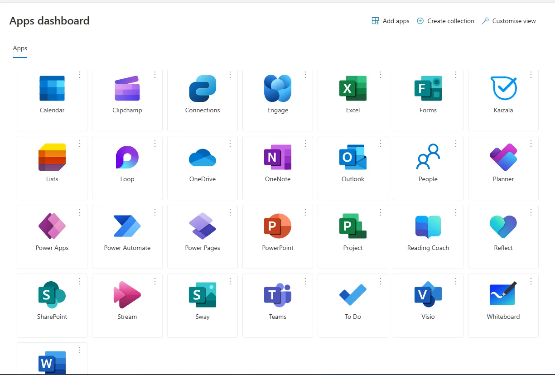The height and width of the screenshot is (375, 555).
Task: Click the Reading Coach icon
Action: (428, 227)
